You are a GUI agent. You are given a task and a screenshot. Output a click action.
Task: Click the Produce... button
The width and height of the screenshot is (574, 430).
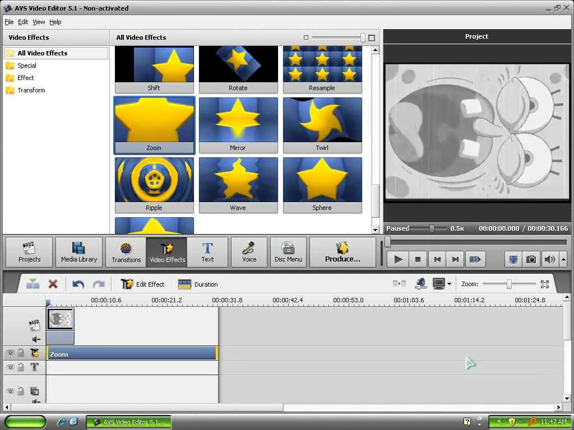click(x=342, y=253)
